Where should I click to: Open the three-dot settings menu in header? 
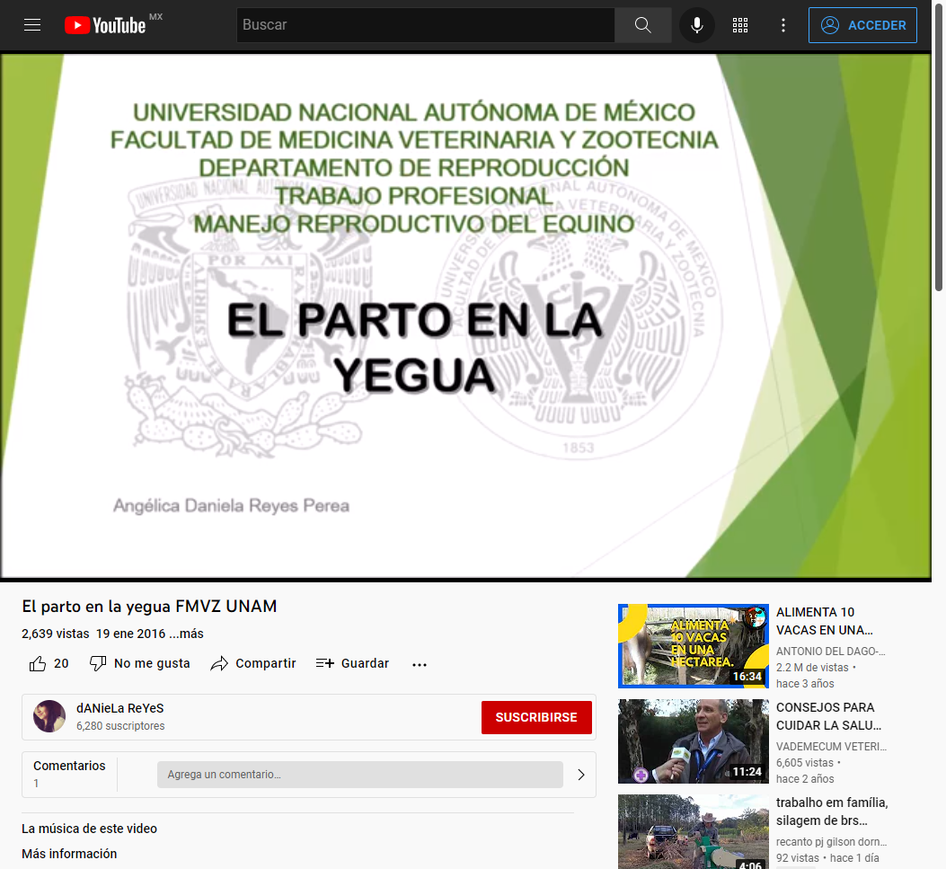pos(783,25)
